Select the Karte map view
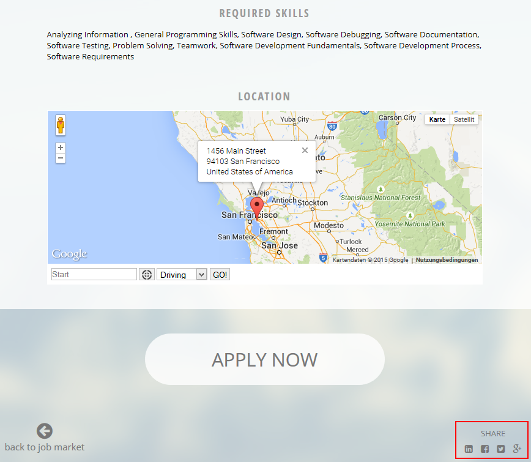The height and width of the screenshot is (462, 531). 437,119
